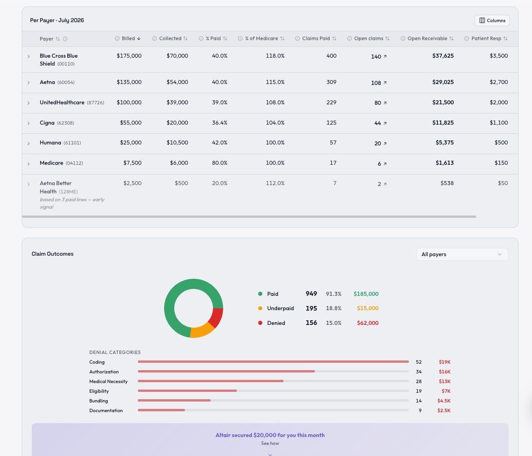Image resolution: width=532 pixels, height=456 pixels.
Task: Sort by Collected column sort icon
Action: coord(185,38)
